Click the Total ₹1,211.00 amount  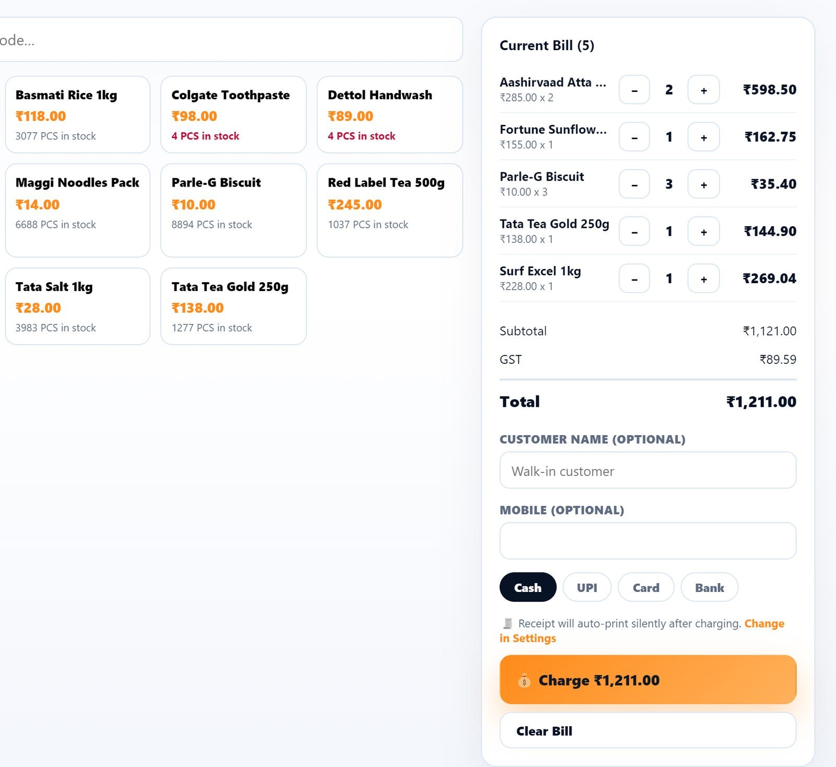tap(761, 402)
